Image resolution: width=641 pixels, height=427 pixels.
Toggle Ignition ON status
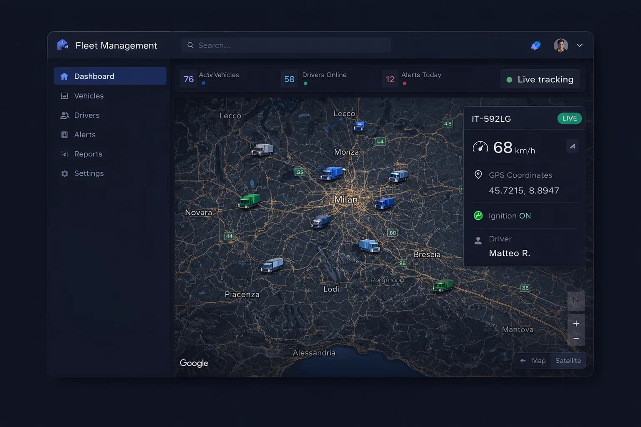coord(478,216)
